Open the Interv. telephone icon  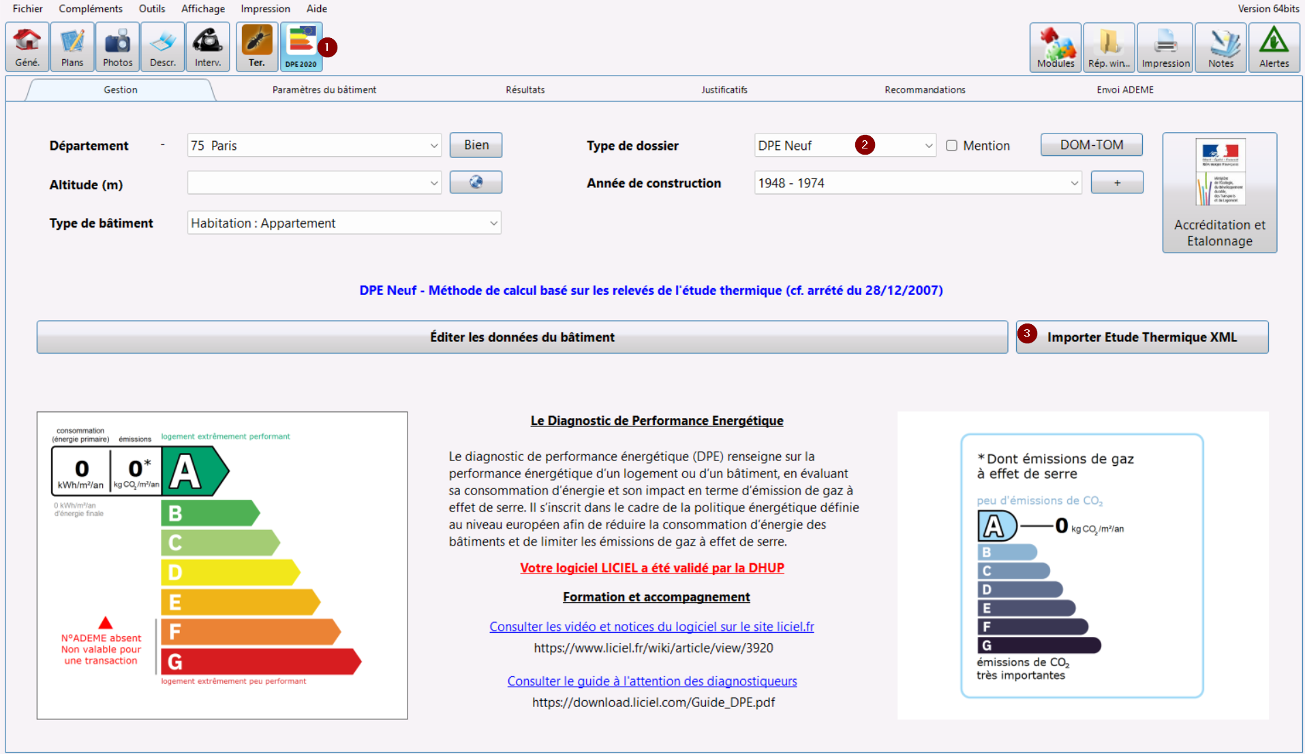click(x=208, y=46)
